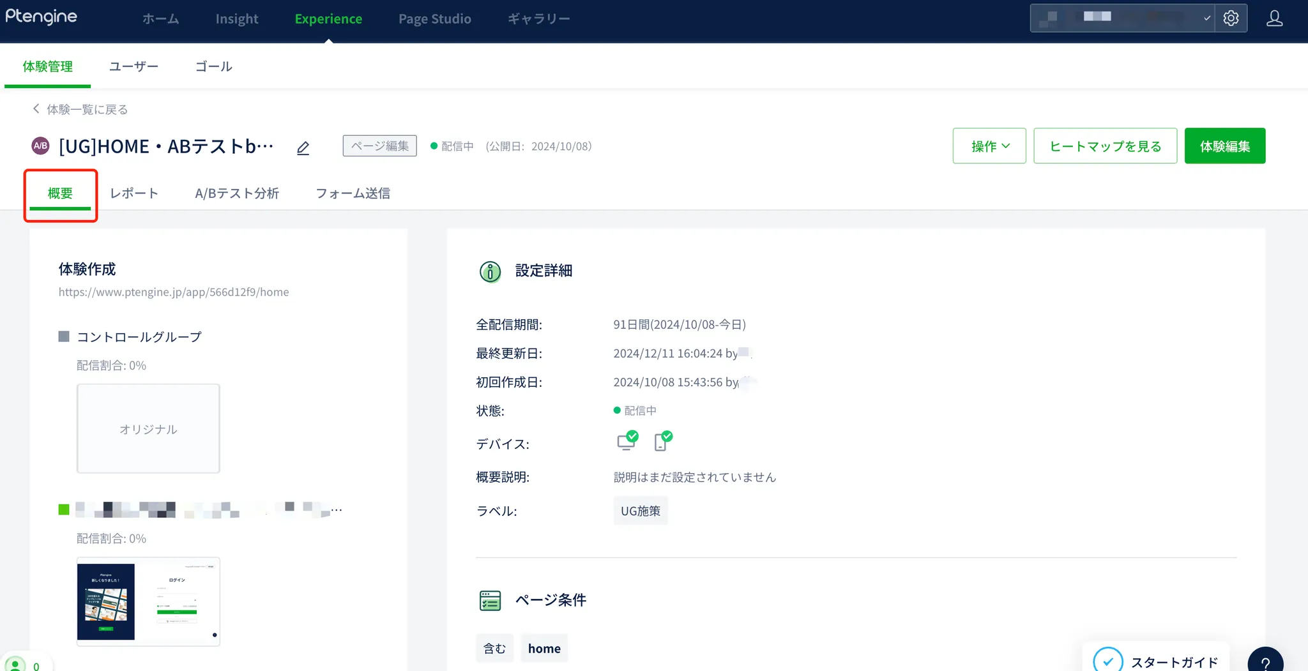The image size is (1308, 671).
Task: Click the start guide checkmark icon
Action: (1107, 661)
